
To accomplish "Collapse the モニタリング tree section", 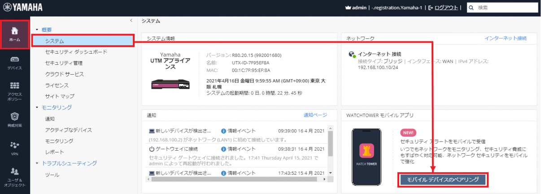I will point(37,108).
